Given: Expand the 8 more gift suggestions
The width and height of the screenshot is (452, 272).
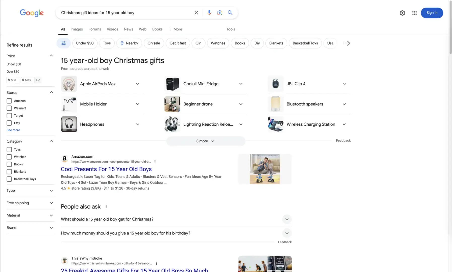Looking at the screenshot, I should coord(205,141).
